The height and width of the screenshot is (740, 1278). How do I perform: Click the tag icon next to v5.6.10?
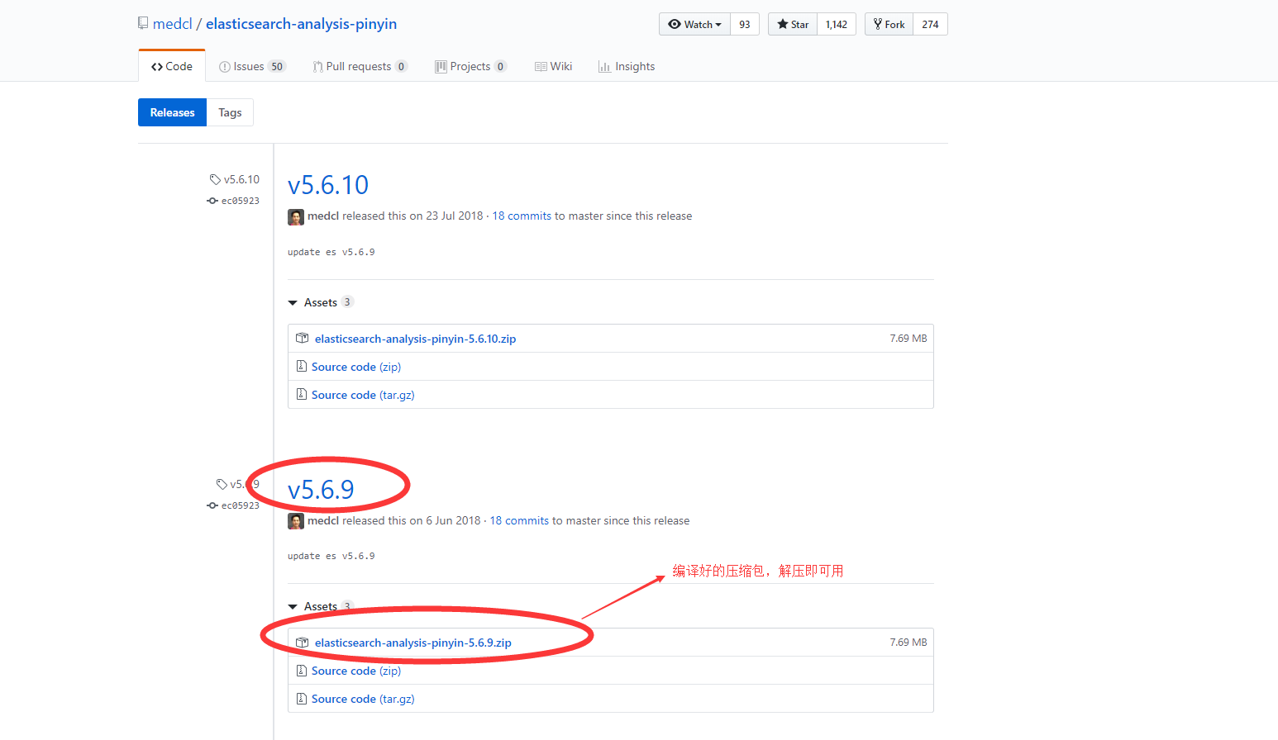click(215, 179)
